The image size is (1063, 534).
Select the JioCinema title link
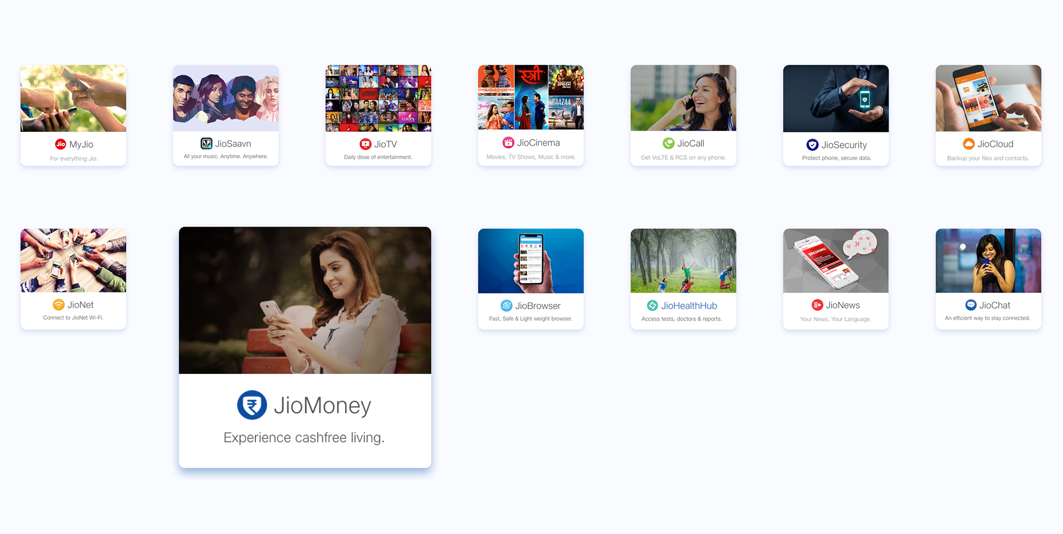(x=538, y=142)
